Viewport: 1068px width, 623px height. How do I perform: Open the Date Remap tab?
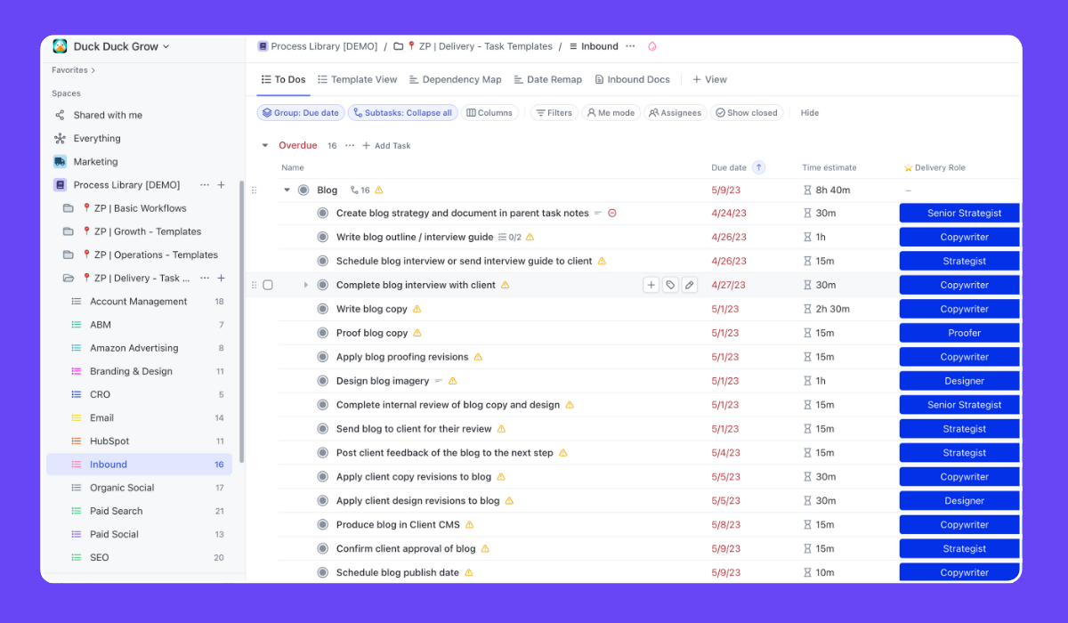547,79
